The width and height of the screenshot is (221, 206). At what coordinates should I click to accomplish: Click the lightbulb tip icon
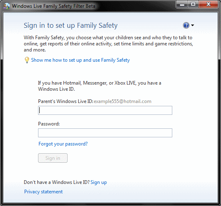tap(27, 60)
